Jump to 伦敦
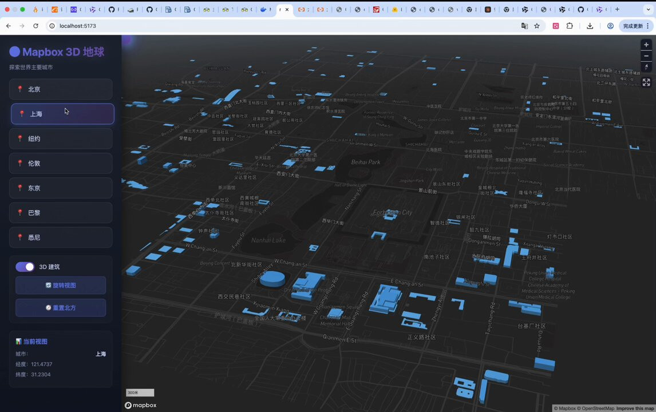The image size is (656, 412). click(x=61, y=163)
